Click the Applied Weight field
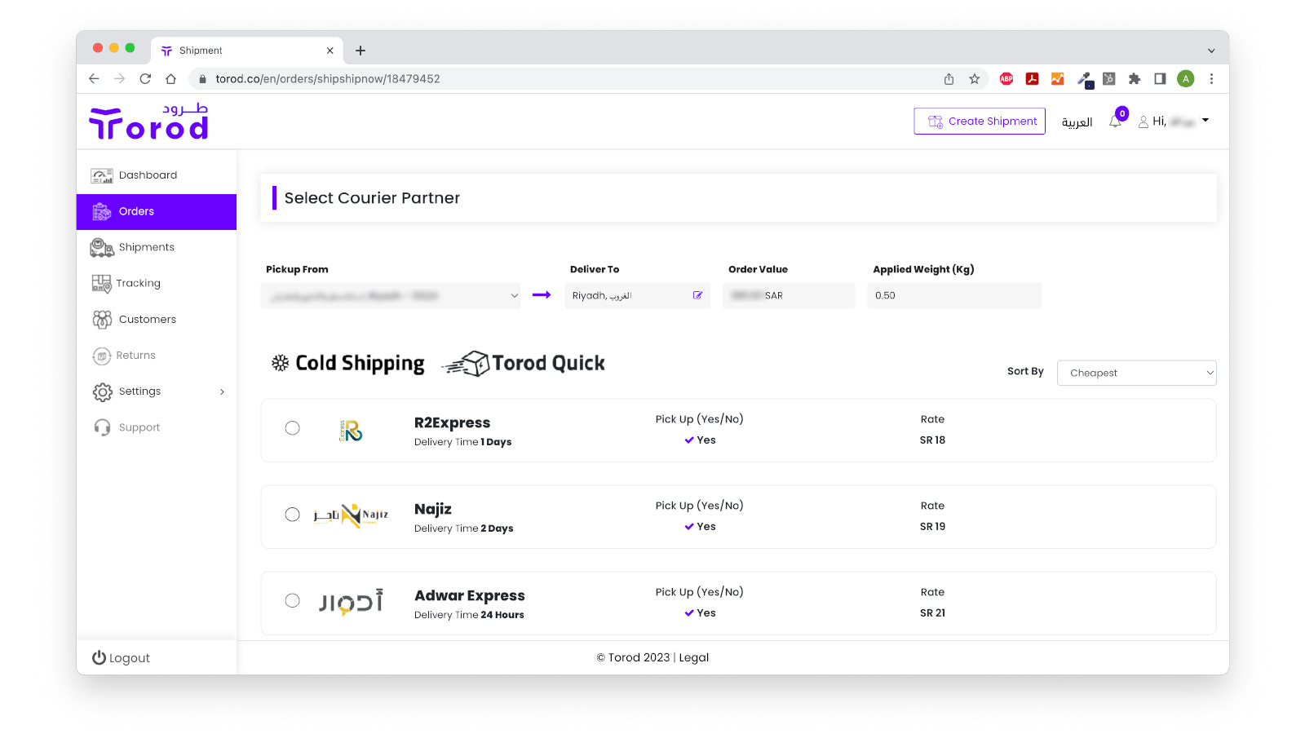Screen dimensions: 1305x734 pyautogui.click(x=954, y=295)
